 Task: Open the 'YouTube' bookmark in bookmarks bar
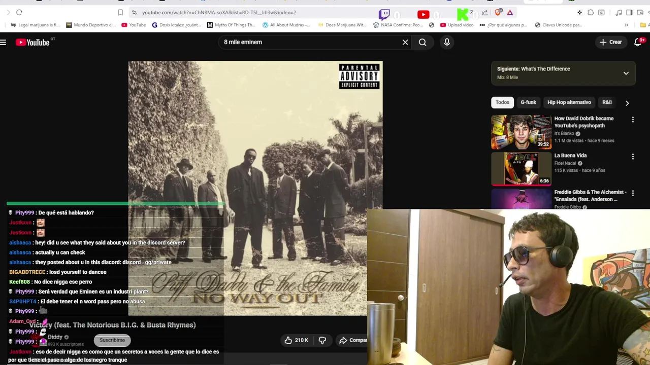click(x=134, y=25)
